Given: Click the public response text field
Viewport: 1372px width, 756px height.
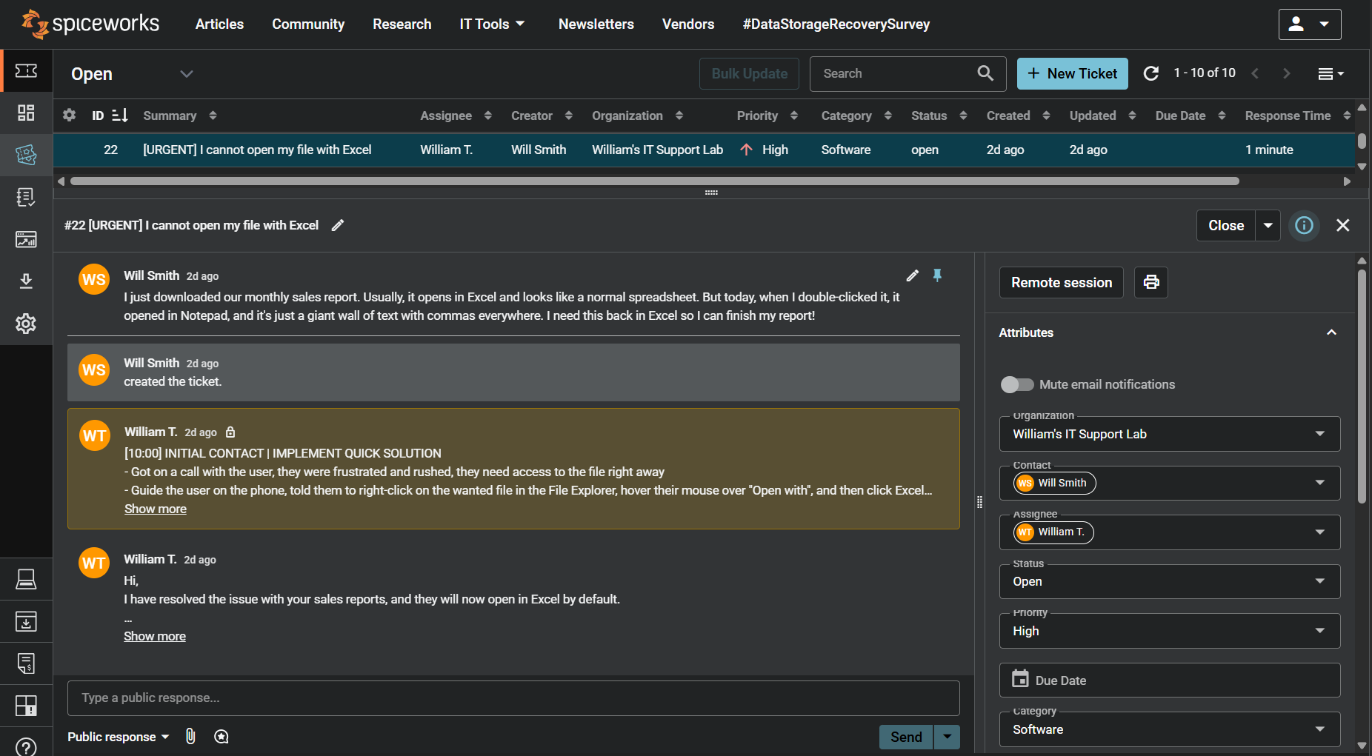Looking at the screenshot, I should (x=513, y=698).
